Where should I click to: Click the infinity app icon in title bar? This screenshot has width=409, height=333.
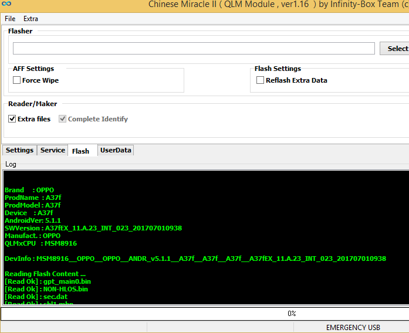click(7, 5)
